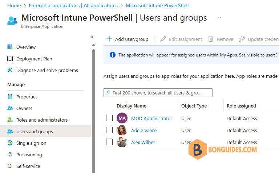Select Users and groups in sidebar
The width and height of the screenshot is (279, 173).
point(45,131)
